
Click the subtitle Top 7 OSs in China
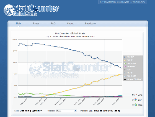click(x=70, y=36)
